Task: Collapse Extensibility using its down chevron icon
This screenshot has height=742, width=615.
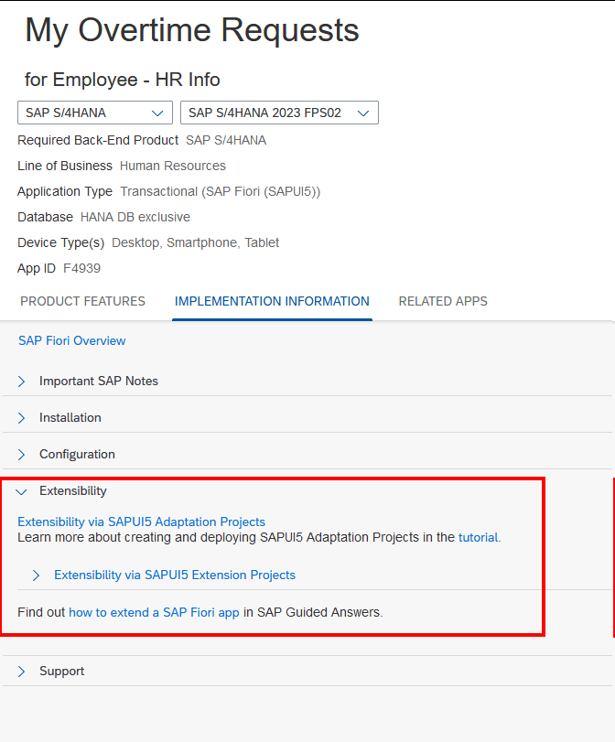Action: [x=22, y=491]
